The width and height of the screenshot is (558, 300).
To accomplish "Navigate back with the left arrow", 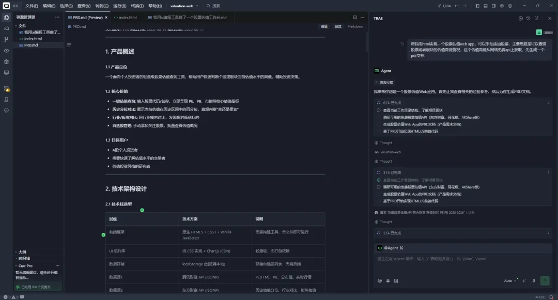I will [x=457, y=6].
